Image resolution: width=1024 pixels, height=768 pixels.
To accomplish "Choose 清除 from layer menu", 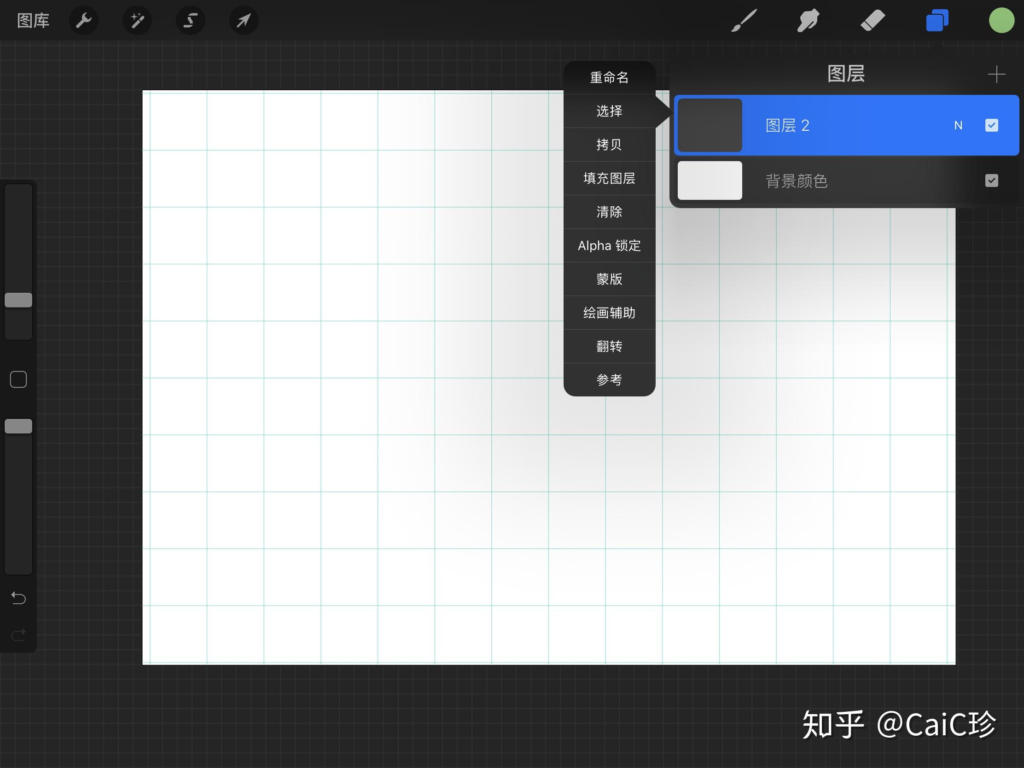I will coord(609,212).
